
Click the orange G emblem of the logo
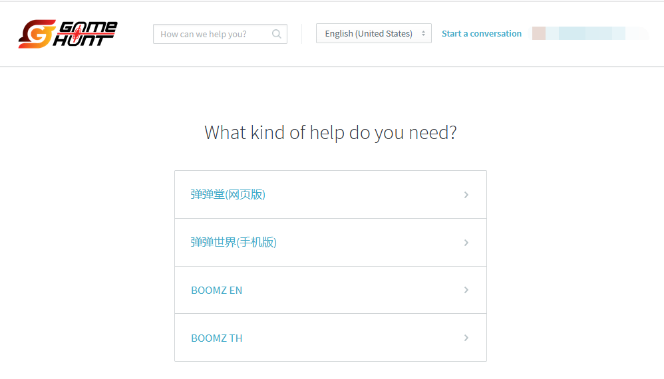point(37,34)
